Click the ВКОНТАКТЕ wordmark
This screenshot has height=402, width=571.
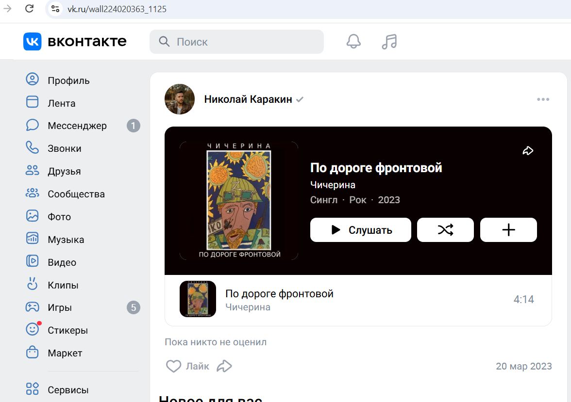click(87, 42)
